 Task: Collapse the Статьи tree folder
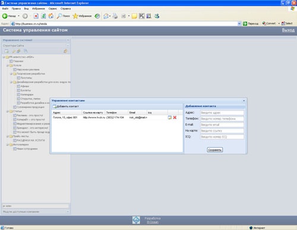(7, 111)
